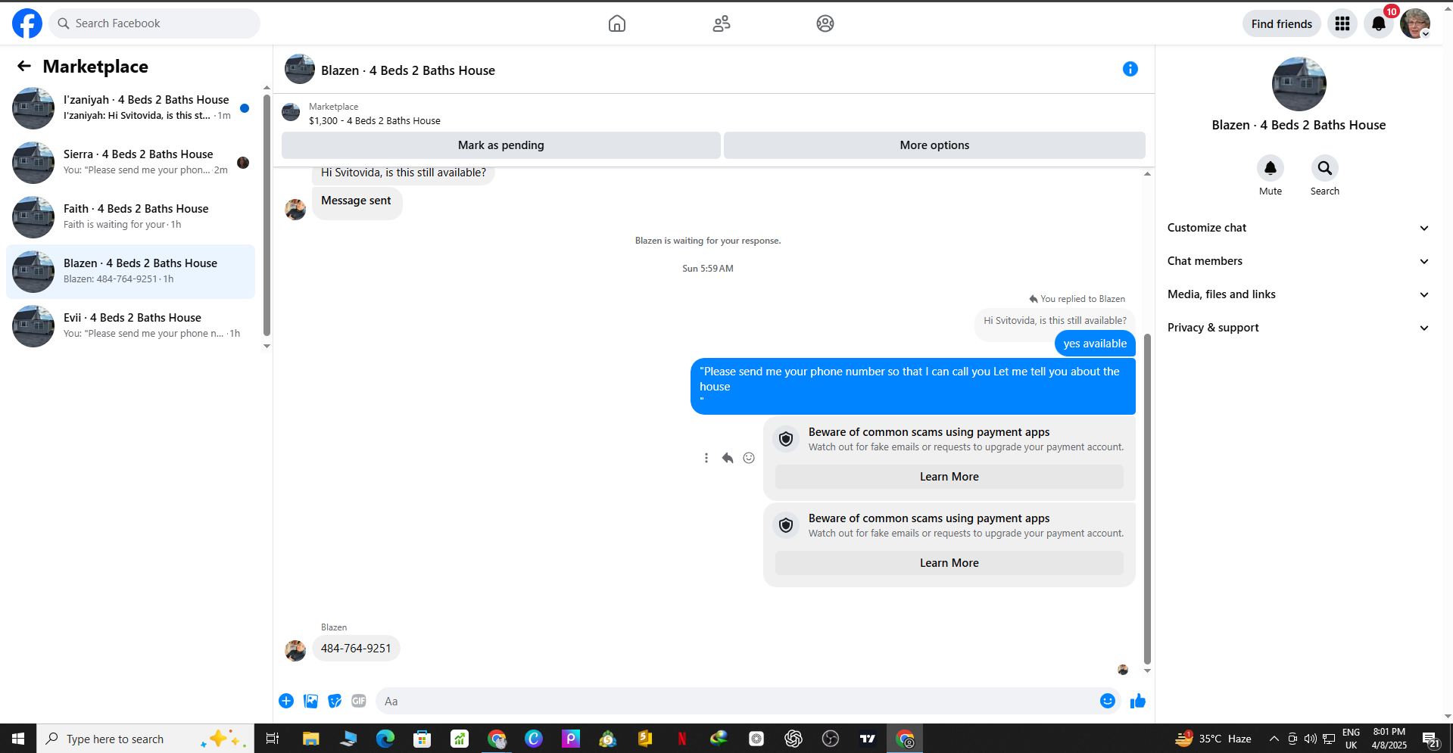Click Search Facebook field
Viewport: 1453px width, 753px height.
155,23
